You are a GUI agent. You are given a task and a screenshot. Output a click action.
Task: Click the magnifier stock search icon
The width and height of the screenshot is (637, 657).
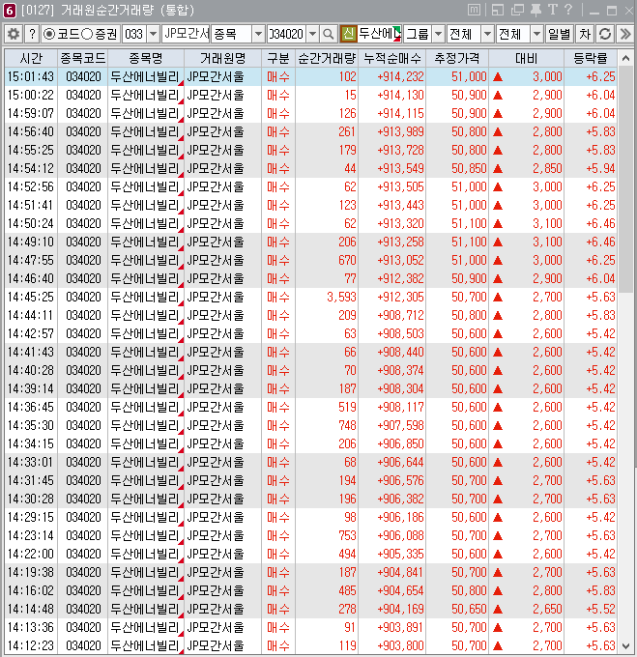tap(329, 34)
